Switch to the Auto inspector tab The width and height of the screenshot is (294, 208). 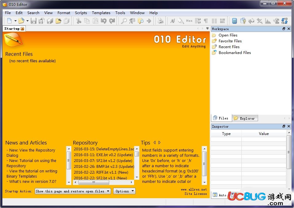(x=220, y=195)
